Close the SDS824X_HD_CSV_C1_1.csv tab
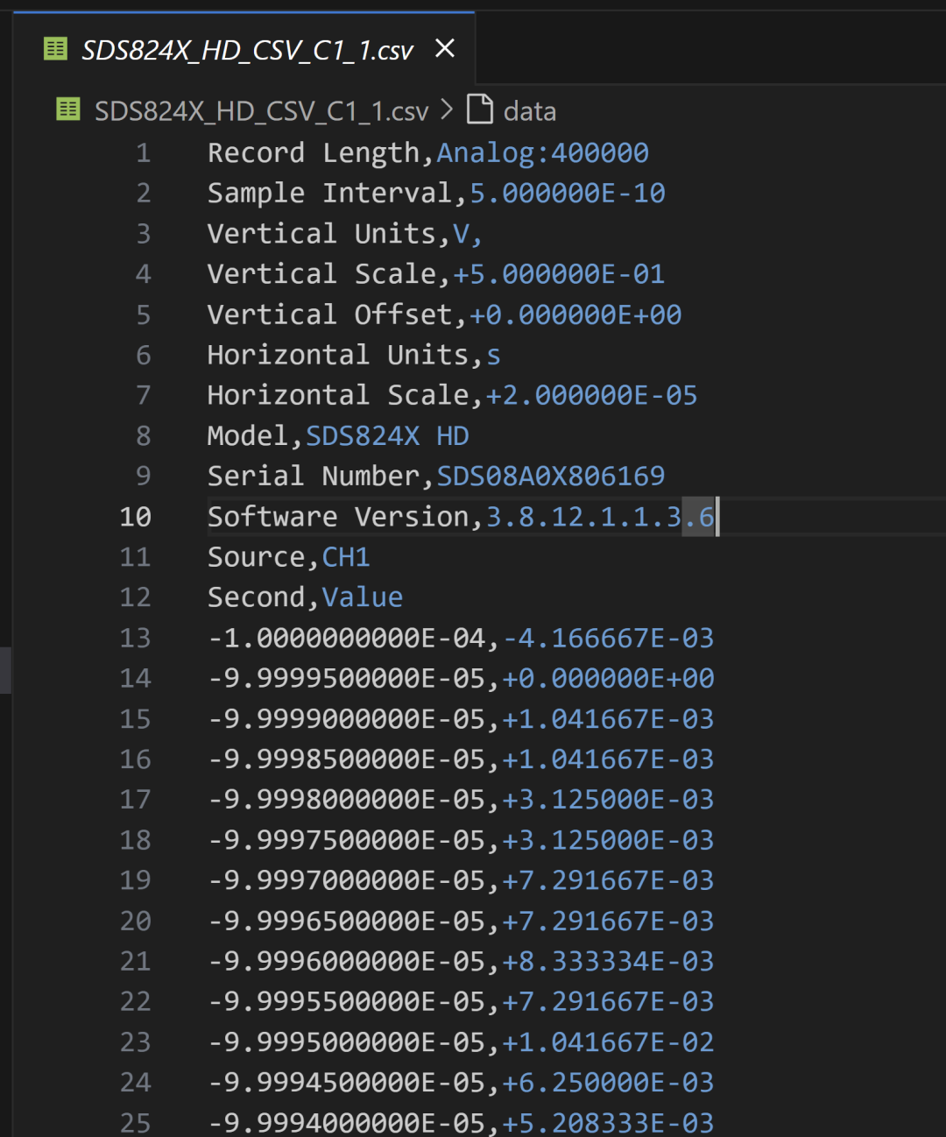Image resolution: width=946 pixels, height=1137 pixels. click(445, 49)
